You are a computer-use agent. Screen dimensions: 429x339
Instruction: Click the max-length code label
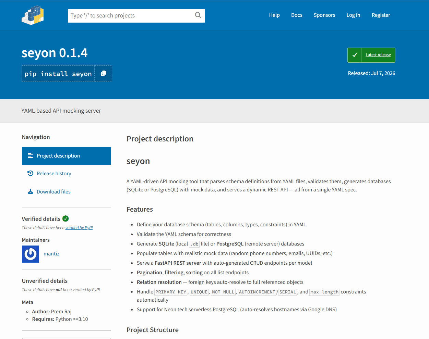324,292
